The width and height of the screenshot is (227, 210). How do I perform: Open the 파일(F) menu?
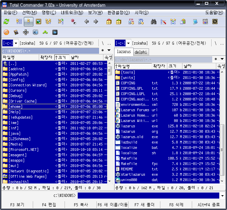10,13
